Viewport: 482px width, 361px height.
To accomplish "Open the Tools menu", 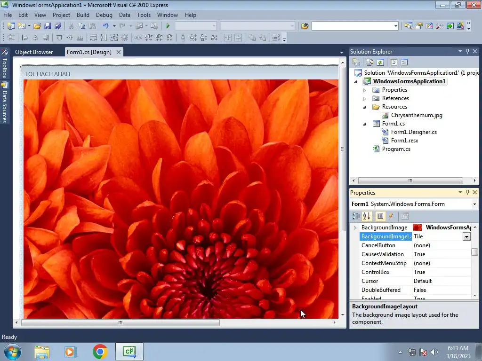I will point(144,15).
